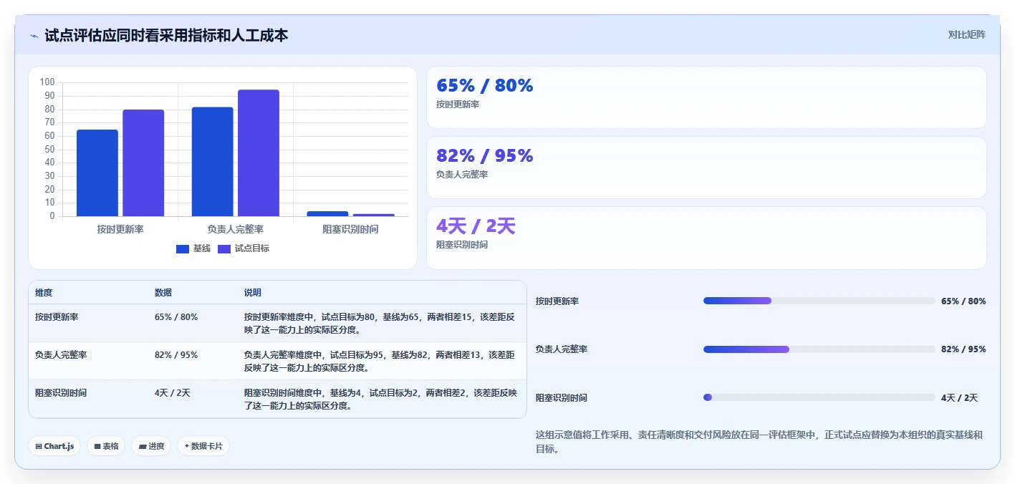The image size is (1015, 484).
Task: Click the 试点目标 bar for 负责人完整率
Action: point(259,153)
